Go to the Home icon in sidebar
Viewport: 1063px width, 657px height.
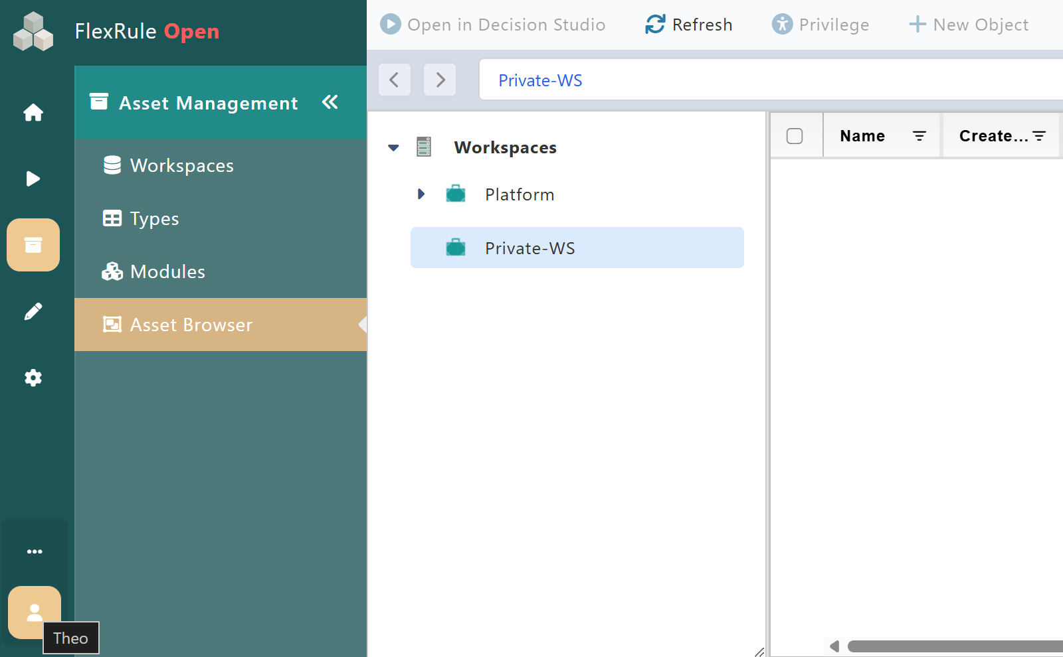pyautogui.click(x=33, y=113)
